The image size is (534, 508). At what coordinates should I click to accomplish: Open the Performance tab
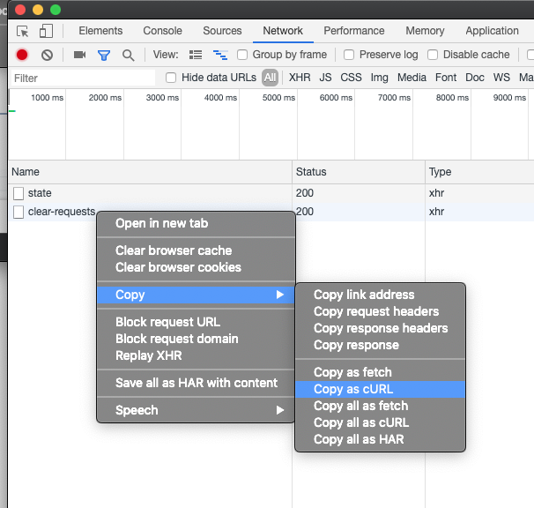[353, 31]
